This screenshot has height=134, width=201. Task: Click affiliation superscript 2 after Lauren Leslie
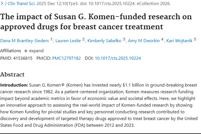tap(83, 40)
